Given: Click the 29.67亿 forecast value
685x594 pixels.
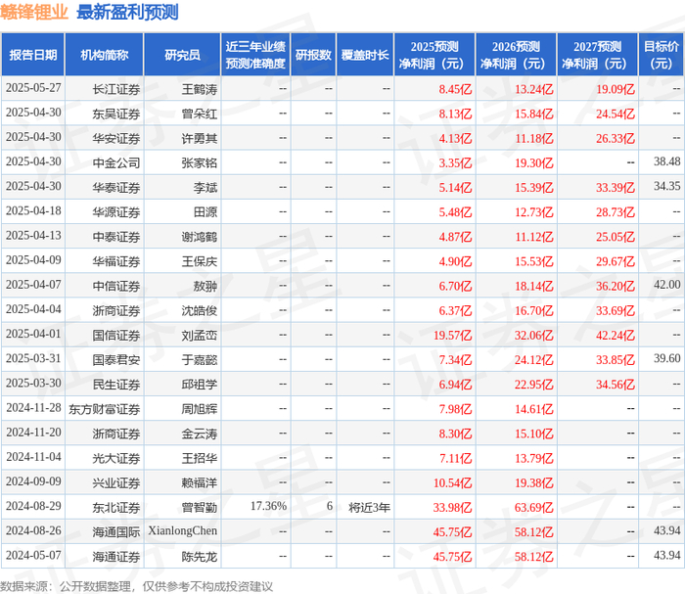Looking at the screenshot, I should click(x=616, y=261).
